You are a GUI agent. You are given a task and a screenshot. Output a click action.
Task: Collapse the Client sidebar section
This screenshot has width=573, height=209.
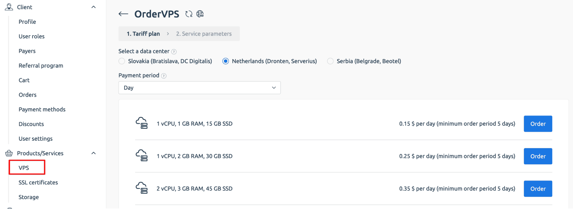(x=93, y=6)
